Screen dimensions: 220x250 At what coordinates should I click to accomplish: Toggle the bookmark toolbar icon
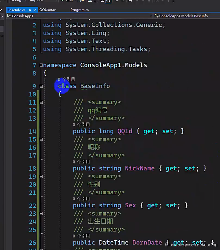(x=130, y=1)
